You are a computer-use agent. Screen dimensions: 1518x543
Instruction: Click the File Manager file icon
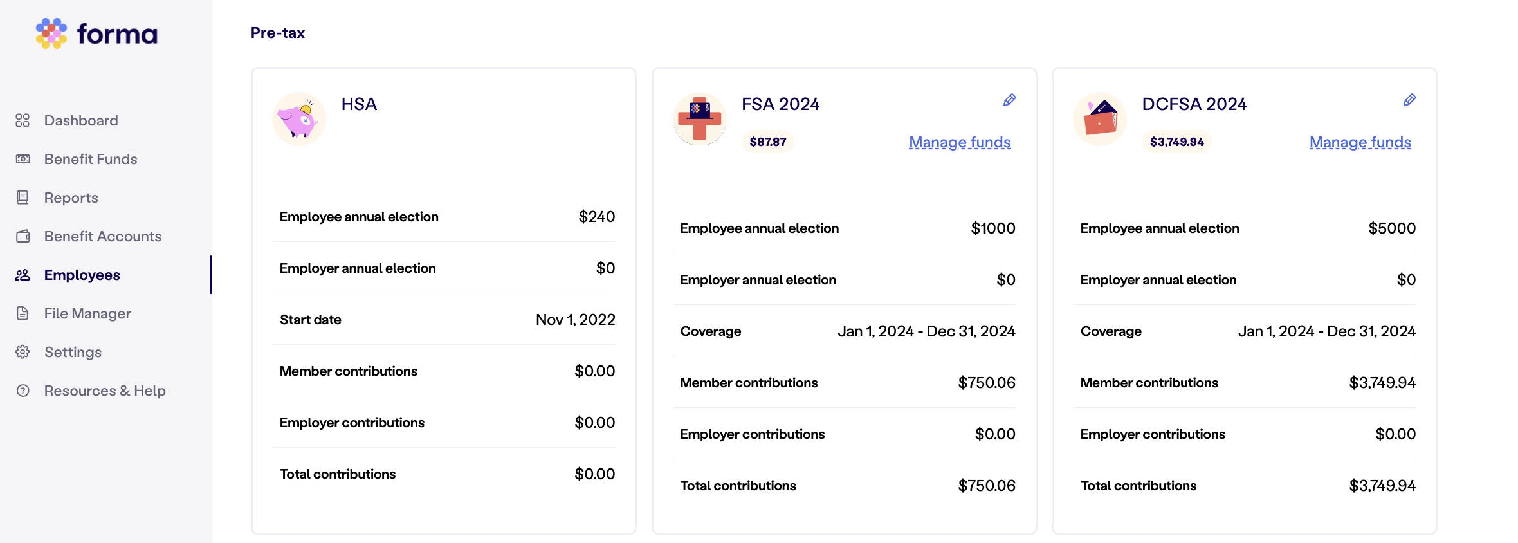tap(23, 313)
